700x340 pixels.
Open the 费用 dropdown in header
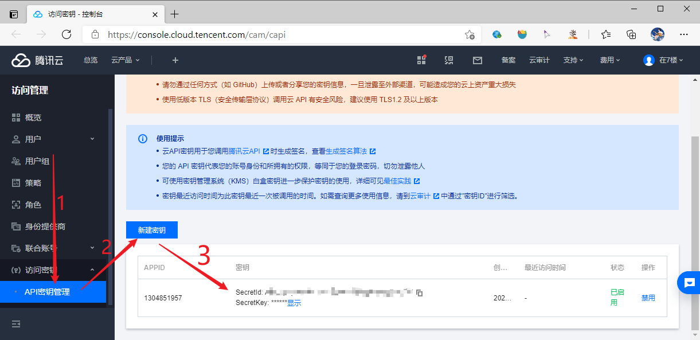[610, 60]
